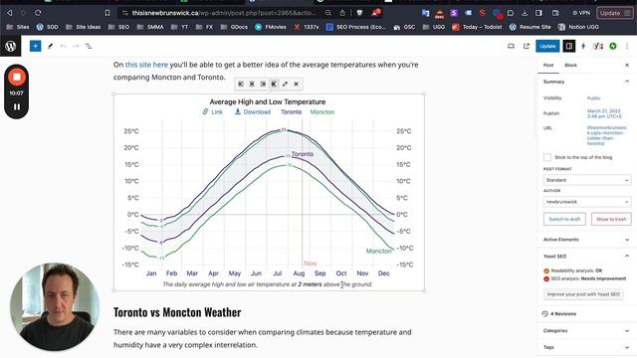Image resolution: width=637 pixels, height=358 pixels.
Task: Open the Post Format Standard dropdown
Action: pos(587,180)
